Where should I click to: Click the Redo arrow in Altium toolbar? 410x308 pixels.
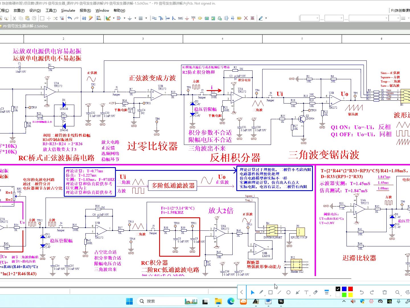(x=76, y=18)
